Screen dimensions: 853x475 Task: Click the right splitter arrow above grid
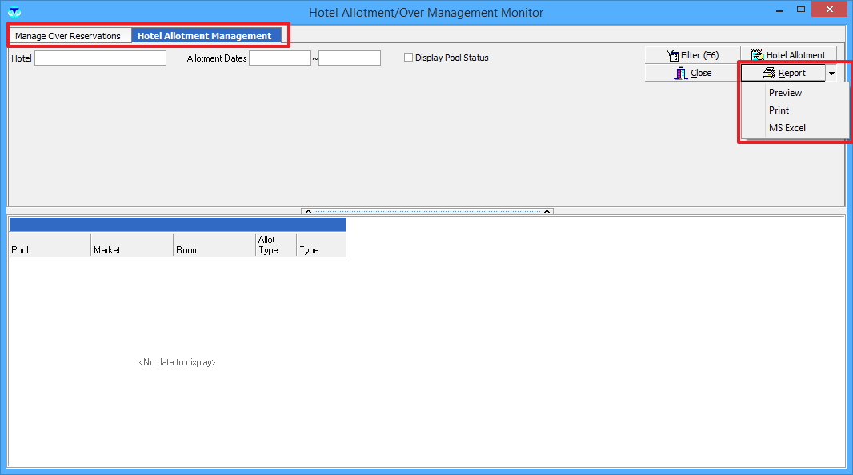click(547, 211)
